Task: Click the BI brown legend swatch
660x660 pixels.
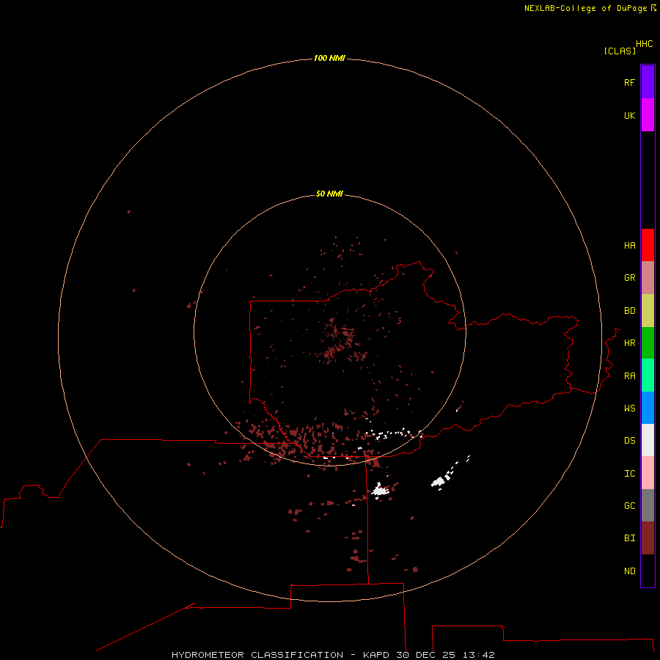Action: [x=648, y=538]
